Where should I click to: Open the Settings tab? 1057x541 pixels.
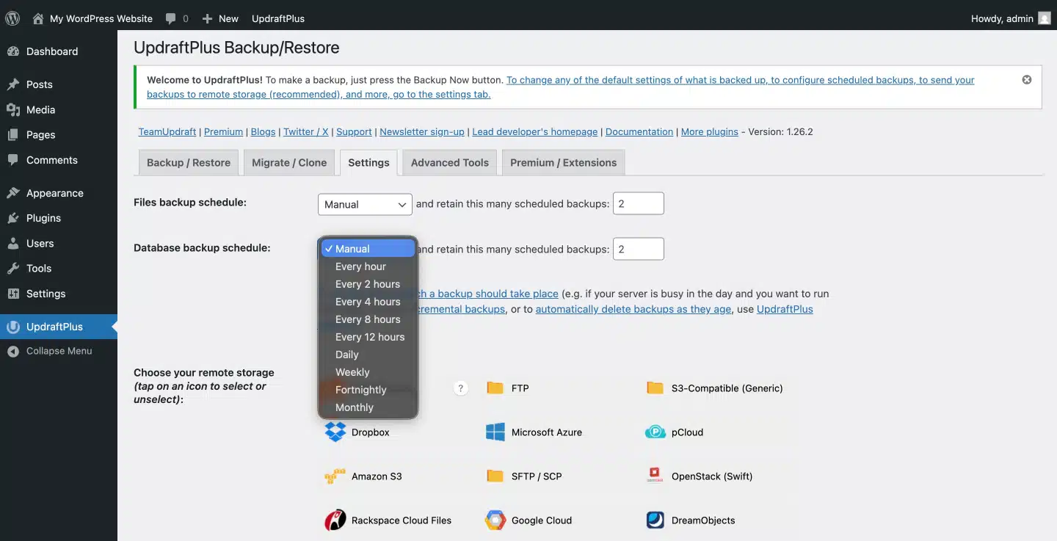[368, 163]
